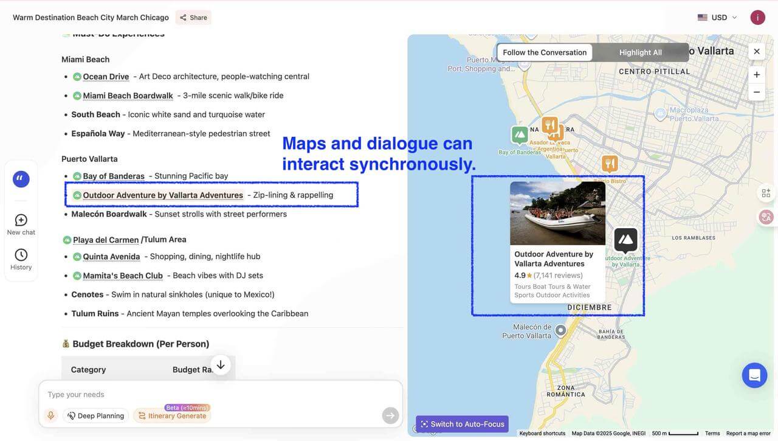Open Outdoor Adventure by Vallarta Adventures link
This screenshot has width=778, height=441.
point(163,195)
